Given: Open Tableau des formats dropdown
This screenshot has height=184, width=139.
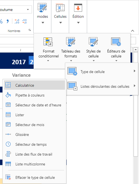Looking at the screenshot, I should (x=71, y=49).
